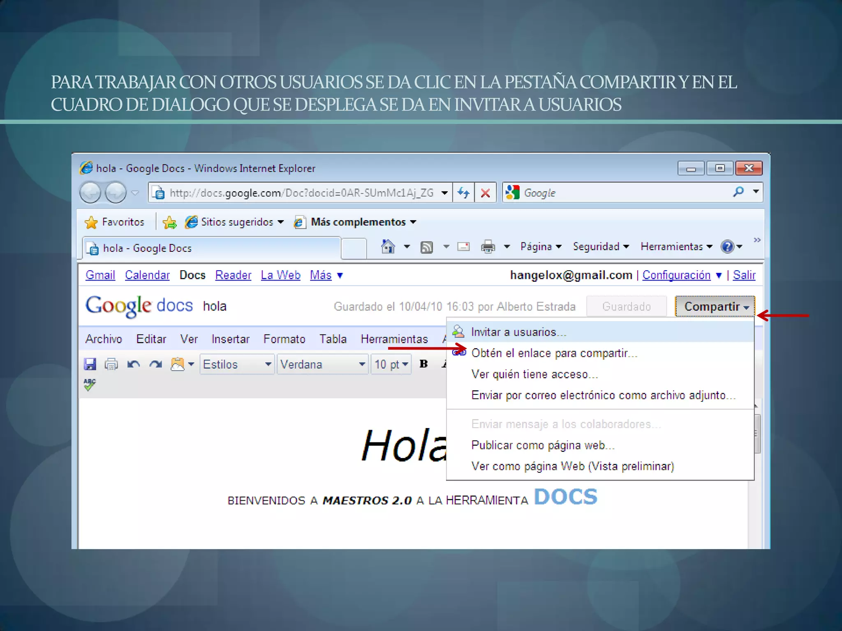Viewport: 842px width, 631px height.
Task: Click the document title hola
Action: [215, 306]
